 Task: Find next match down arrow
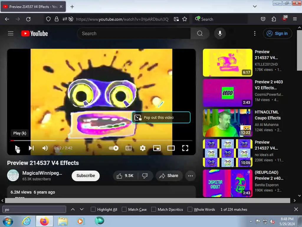[x=82, y=209]
